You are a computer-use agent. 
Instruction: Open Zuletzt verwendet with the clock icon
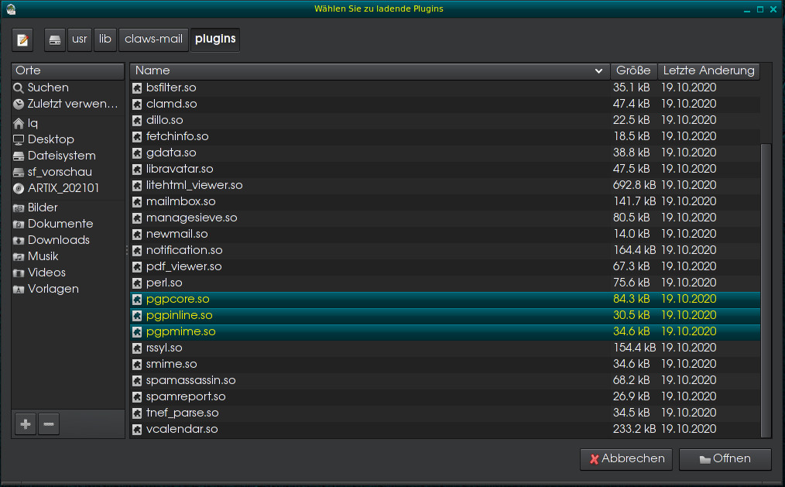coord(18,103)
